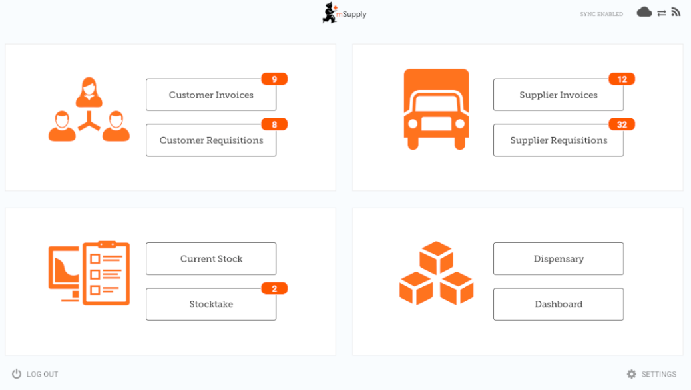Viewport: 691px width, 390px height.
Task: Open Customer Requisitions
Action: click(211, 140)
